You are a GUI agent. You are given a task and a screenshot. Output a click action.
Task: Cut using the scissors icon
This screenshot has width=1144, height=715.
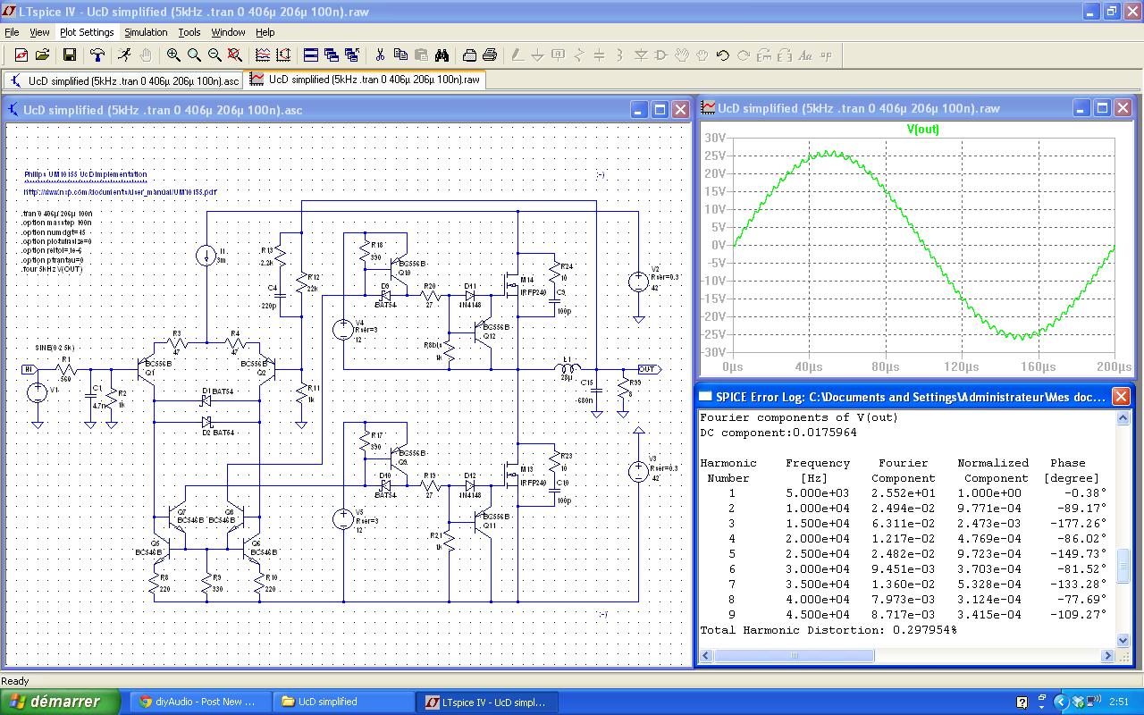click(380, 55)
